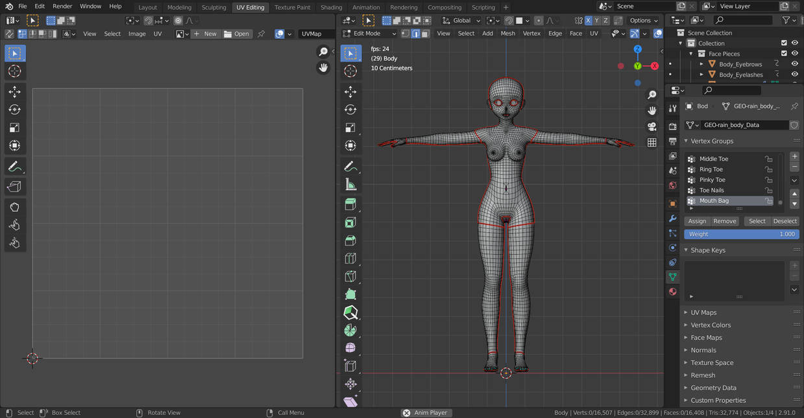Select the Inset Faces tool
The height and width of the screenshot is (418, 804).
point(350,223)
